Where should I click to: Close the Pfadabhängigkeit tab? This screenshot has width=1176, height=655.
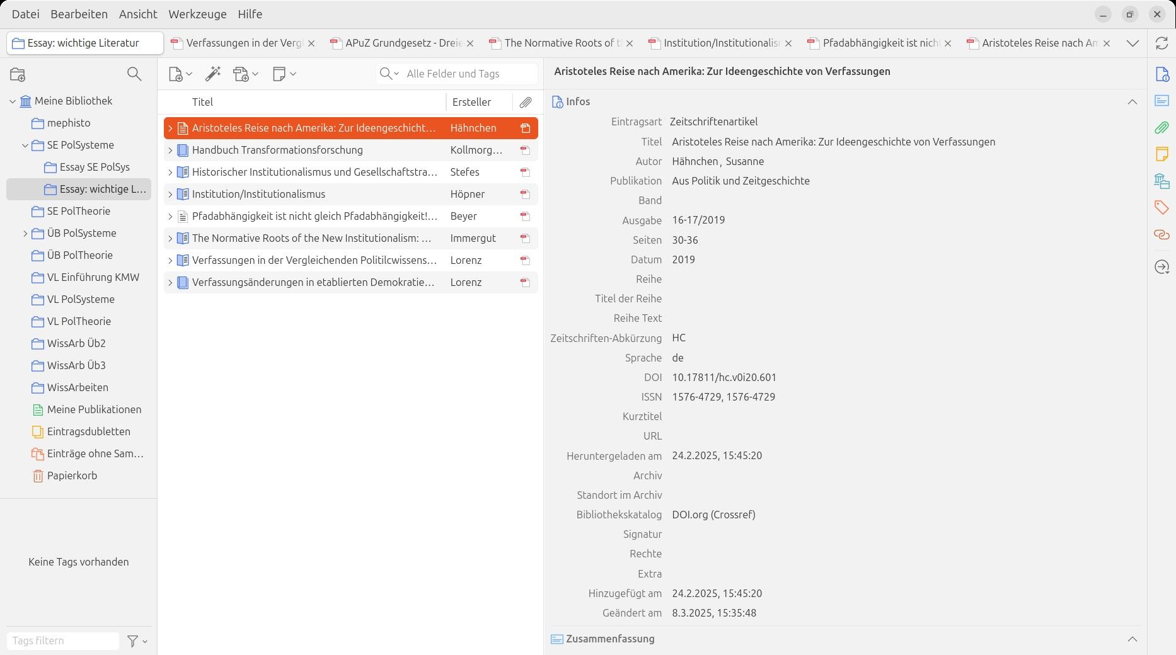(x=947, y=43)
